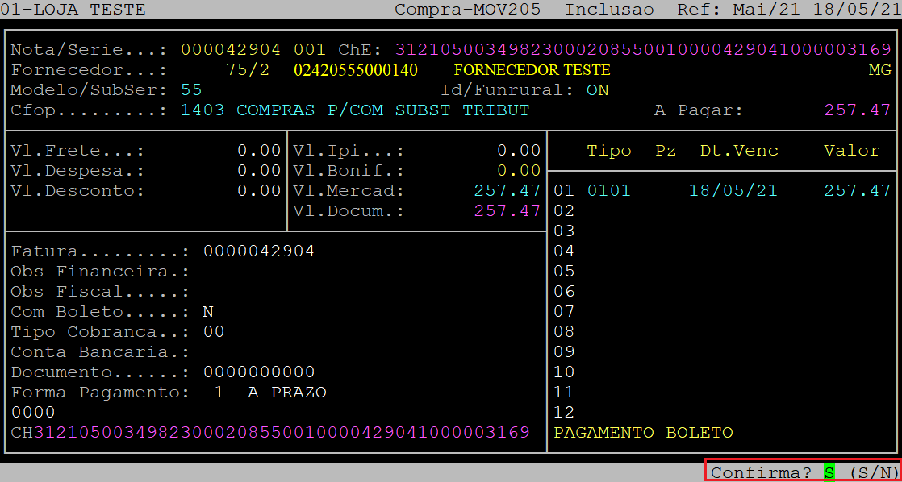
Task: Select the supplier CNPJ 02420555000140
Action: pyautogui.click(x=356, y=70)
